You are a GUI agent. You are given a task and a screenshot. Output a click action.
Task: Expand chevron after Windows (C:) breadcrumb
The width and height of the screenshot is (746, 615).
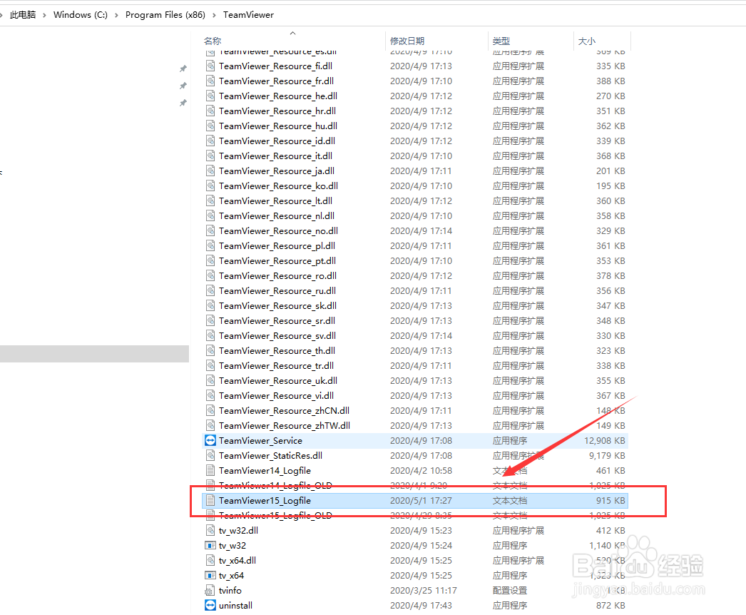116,15
